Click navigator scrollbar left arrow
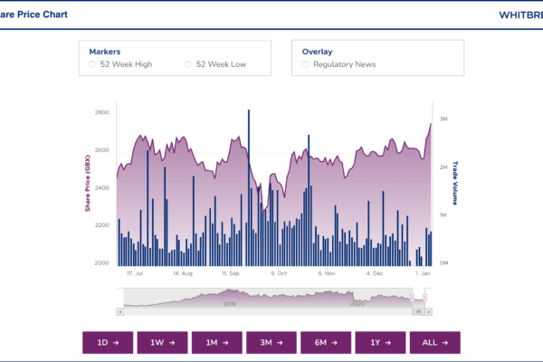The image size is (543, 362). pos(120,311)
